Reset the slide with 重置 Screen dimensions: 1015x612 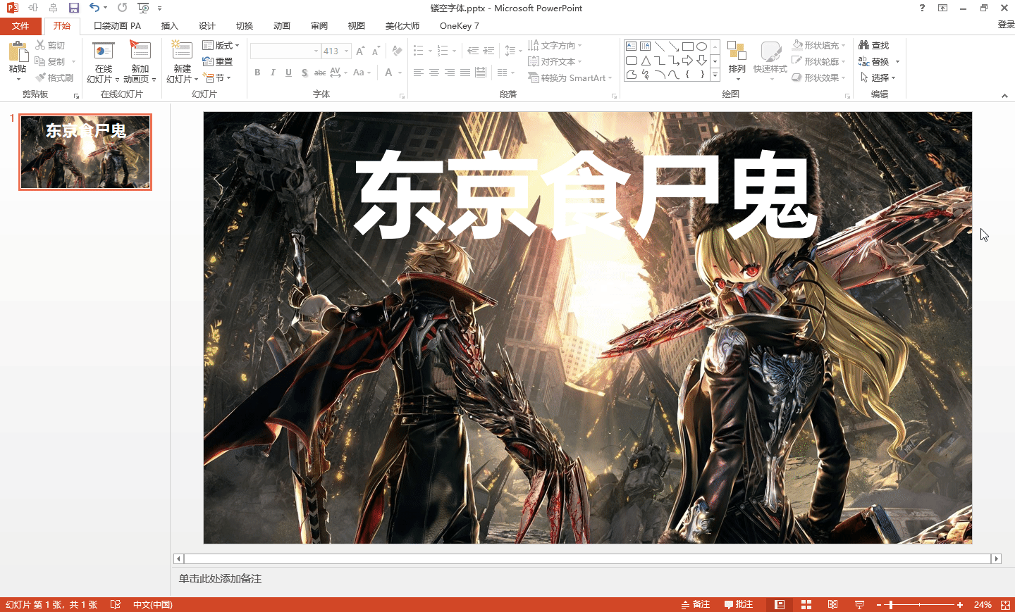coord(218,61)
